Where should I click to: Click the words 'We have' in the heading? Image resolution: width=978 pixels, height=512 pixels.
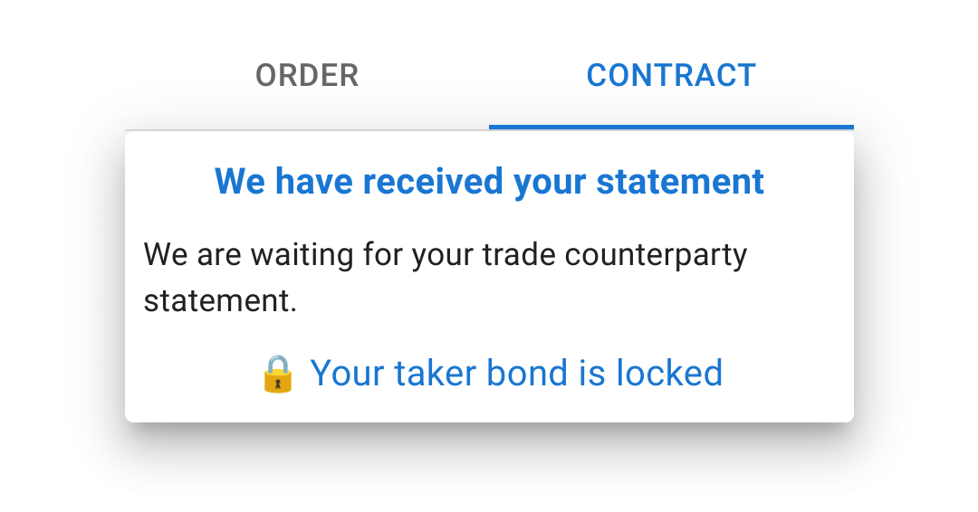[x=271, y=182]
